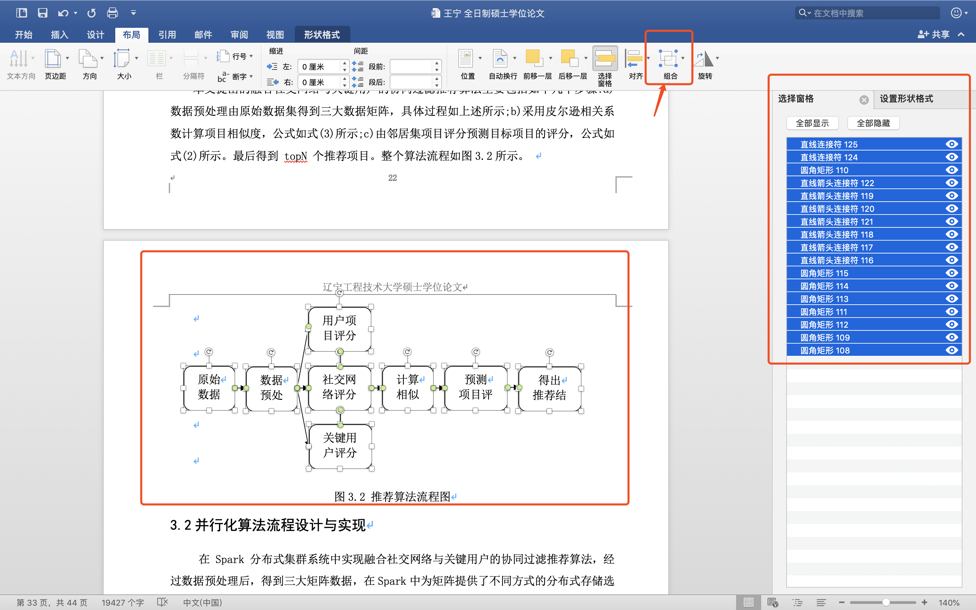Open the Orientation (方向) tool

[89, 64]
